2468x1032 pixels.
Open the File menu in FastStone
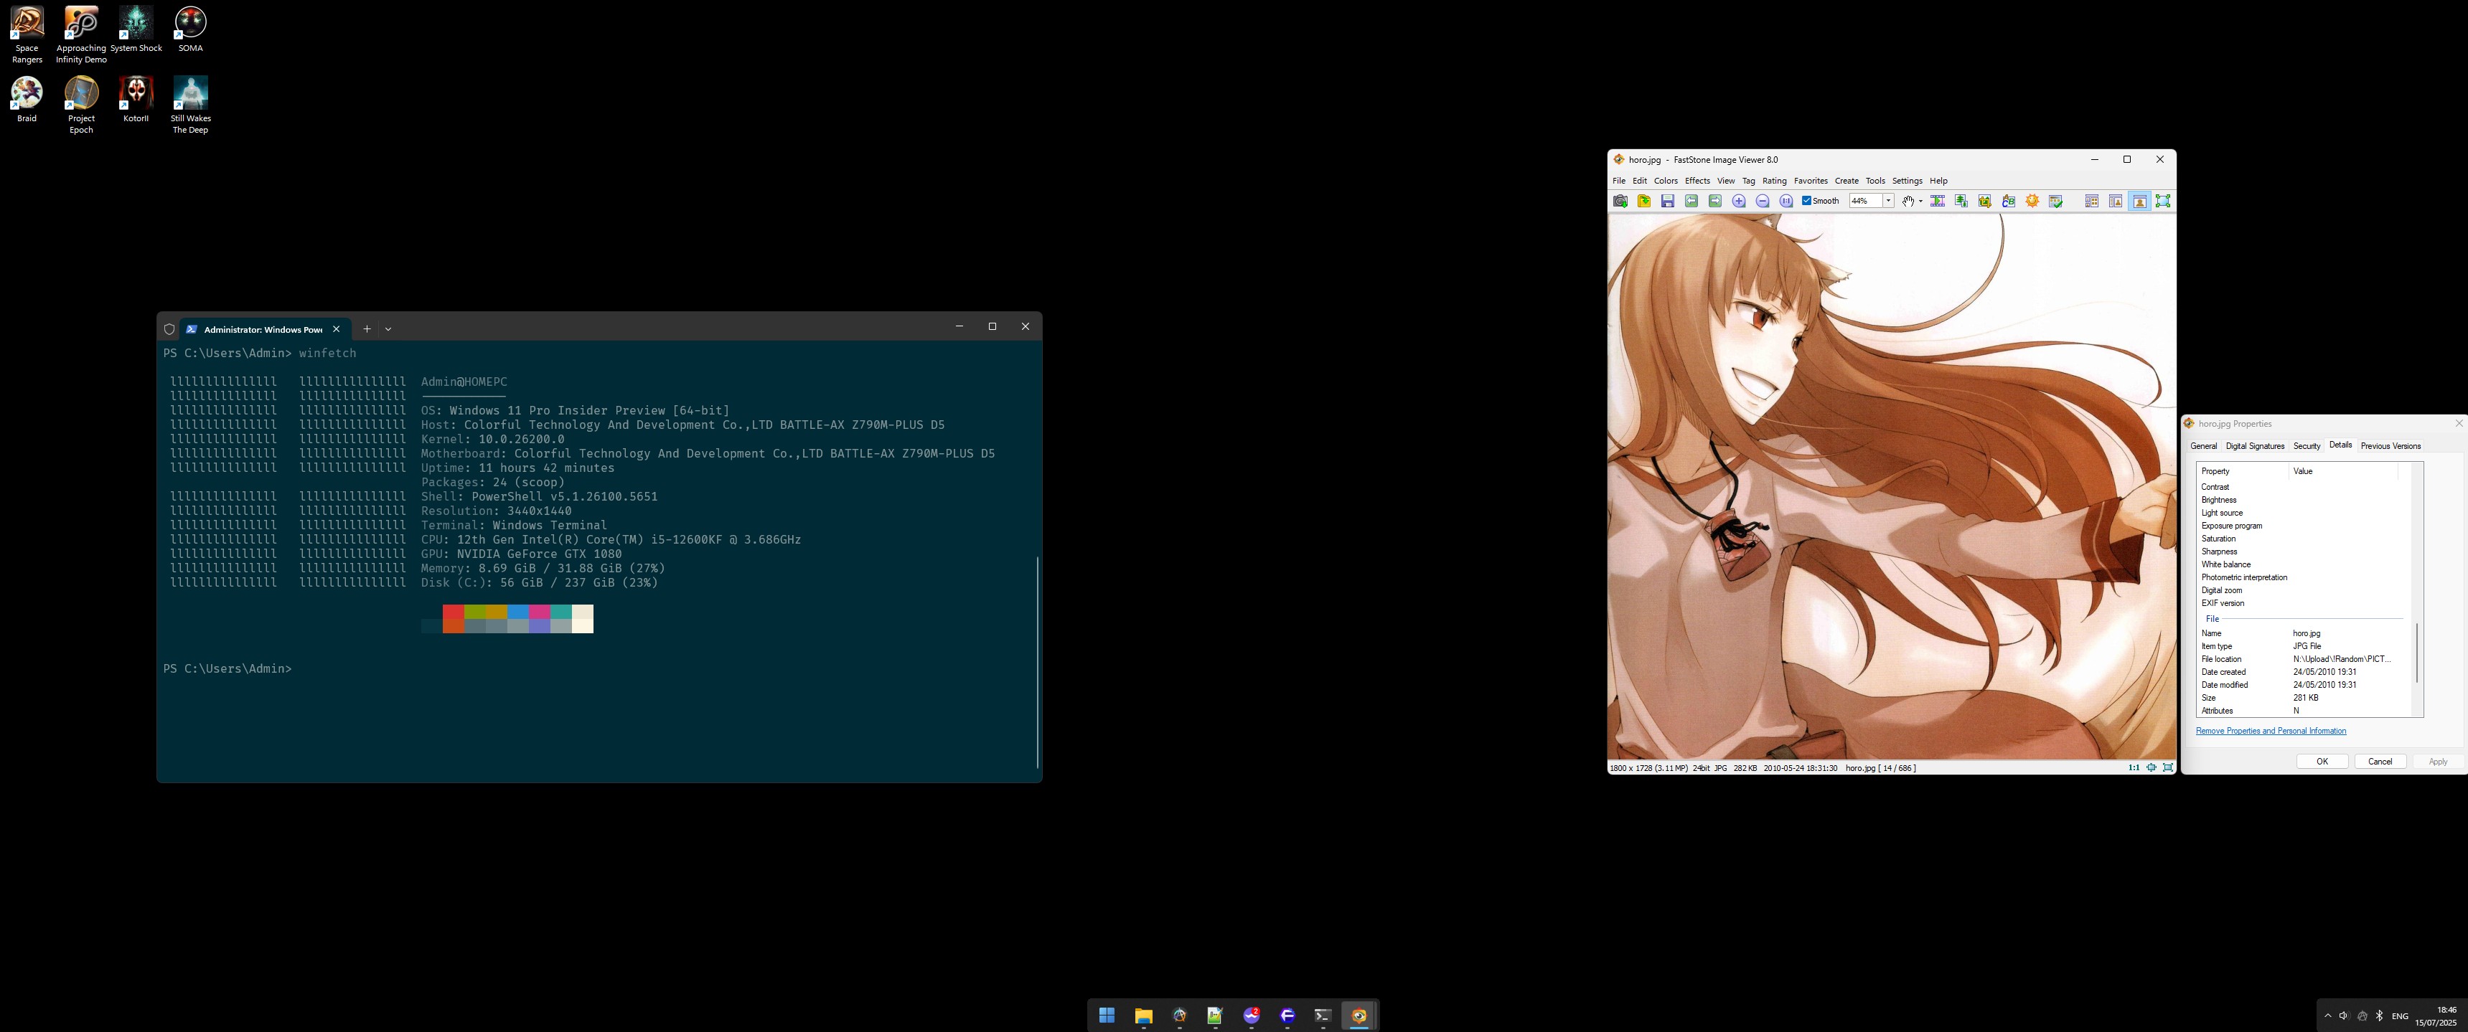pos(1619,181)
